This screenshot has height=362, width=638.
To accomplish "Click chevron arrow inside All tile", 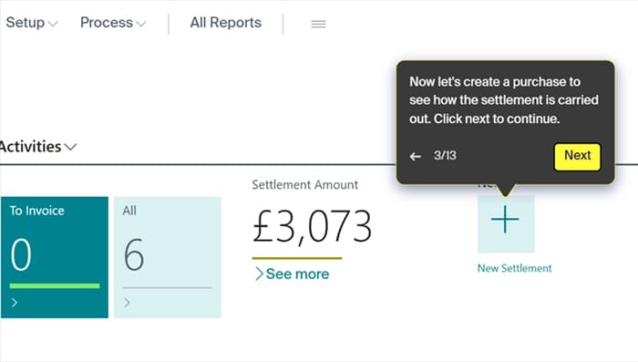I will coord(128,303).
